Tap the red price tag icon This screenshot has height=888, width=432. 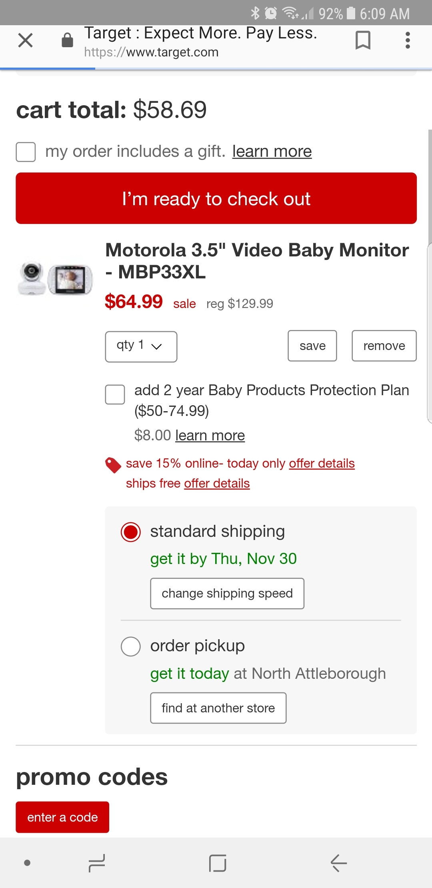tap(113, 465)
